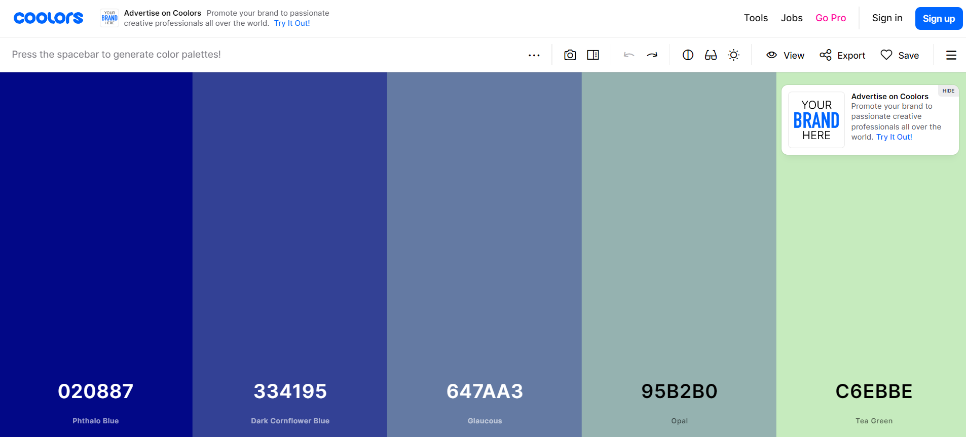966x437 pixels.
Task: Open the hamburger menu
Action: (x=951, y=55)
